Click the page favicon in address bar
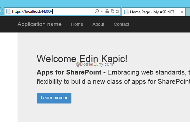 pyautogui.click(x=8, y=11)
